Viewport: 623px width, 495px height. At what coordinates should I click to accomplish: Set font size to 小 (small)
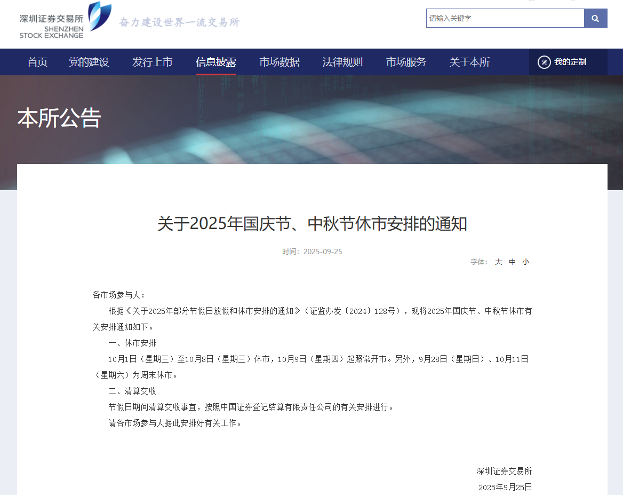525,262
